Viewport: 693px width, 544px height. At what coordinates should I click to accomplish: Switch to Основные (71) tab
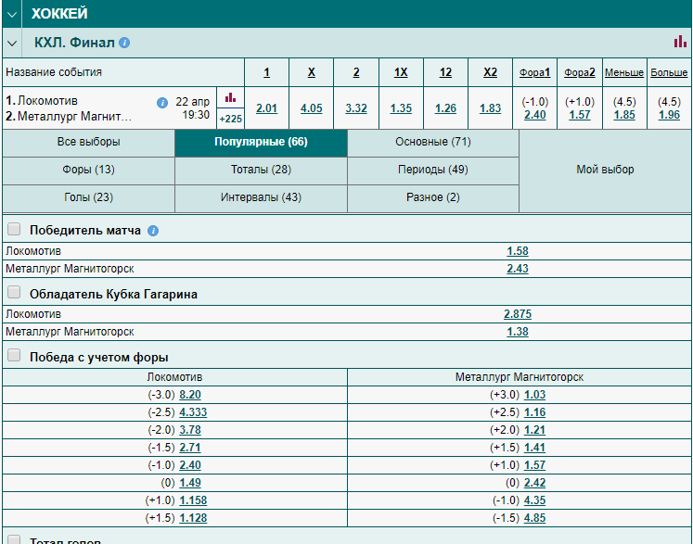point(432,142)
